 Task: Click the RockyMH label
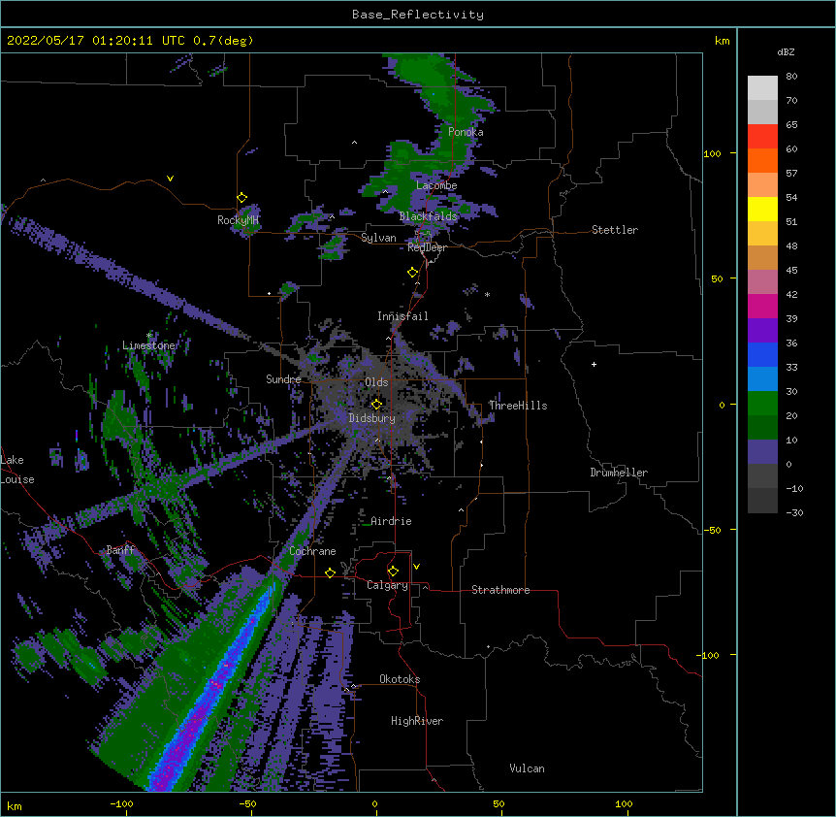(238, 219)
